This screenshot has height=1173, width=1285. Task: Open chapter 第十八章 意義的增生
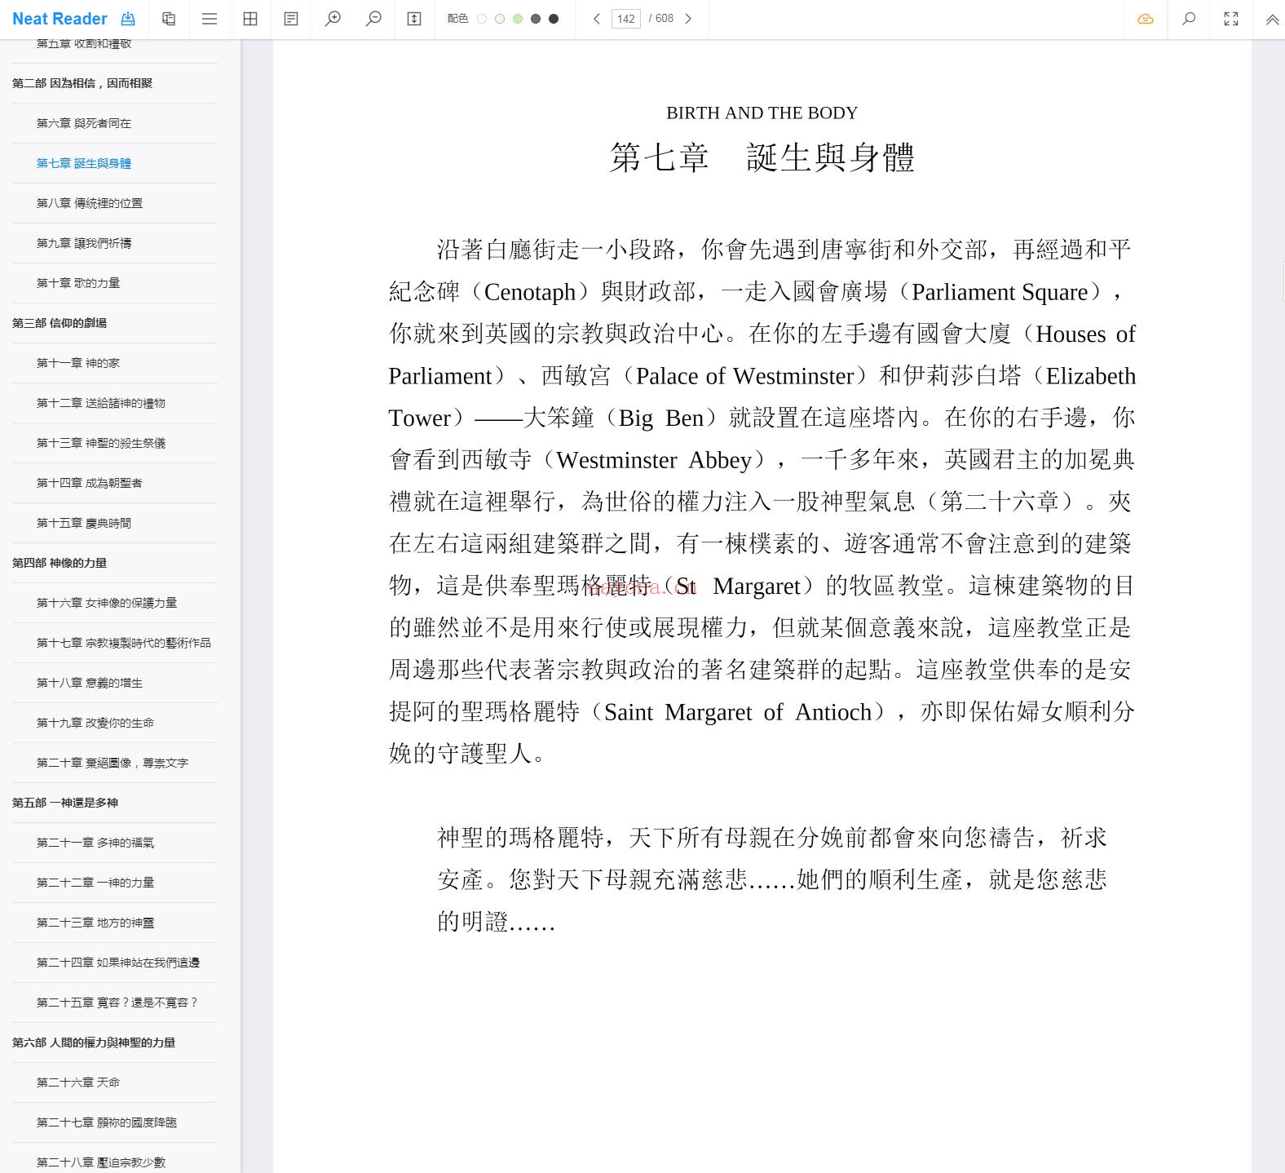point(90,683)
